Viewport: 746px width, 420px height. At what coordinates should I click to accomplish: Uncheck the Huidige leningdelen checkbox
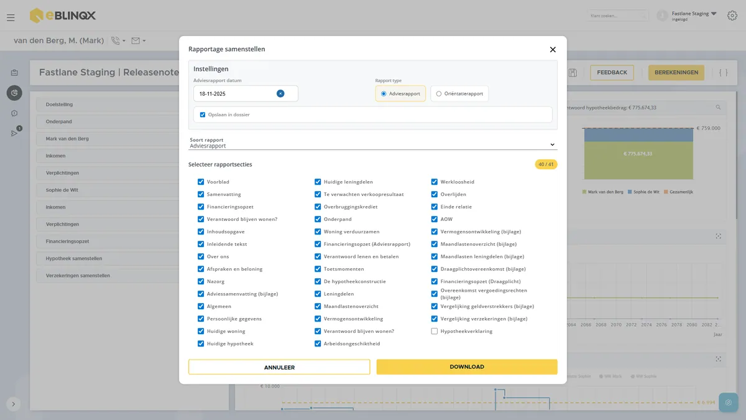coord(318,182)
